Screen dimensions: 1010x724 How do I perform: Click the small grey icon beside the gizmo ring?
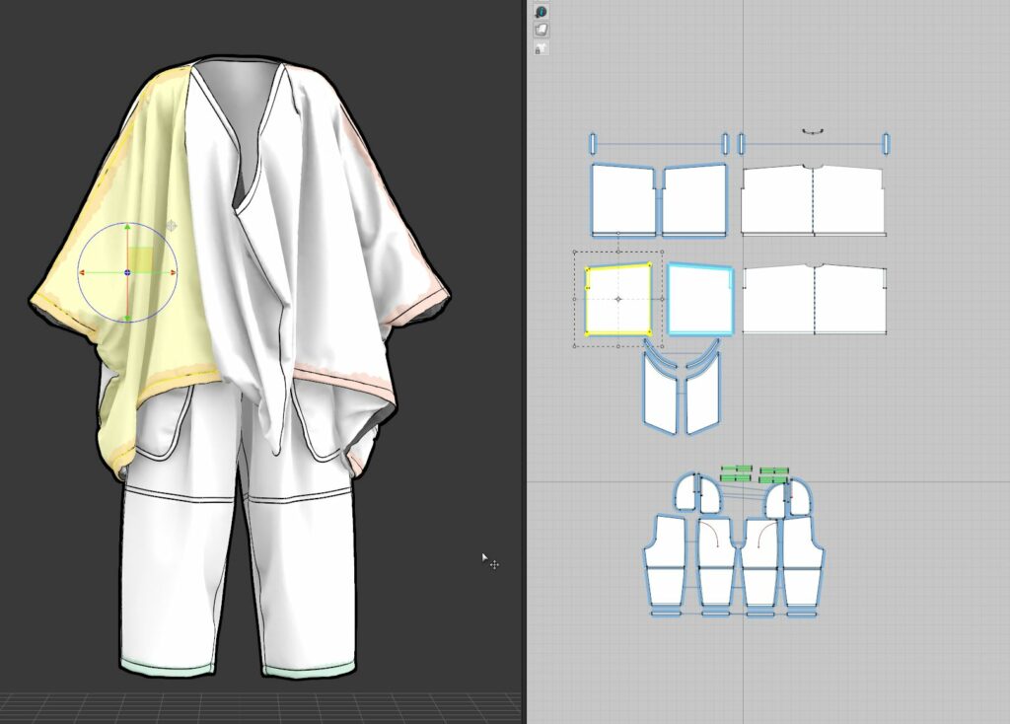pos(172,226)
